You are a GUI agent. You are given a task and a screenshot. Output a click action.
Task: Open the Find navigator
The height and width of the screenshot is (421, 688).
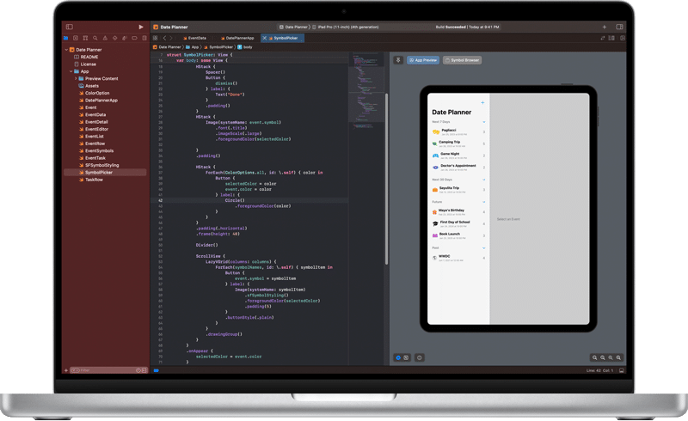tap(95, 38)
